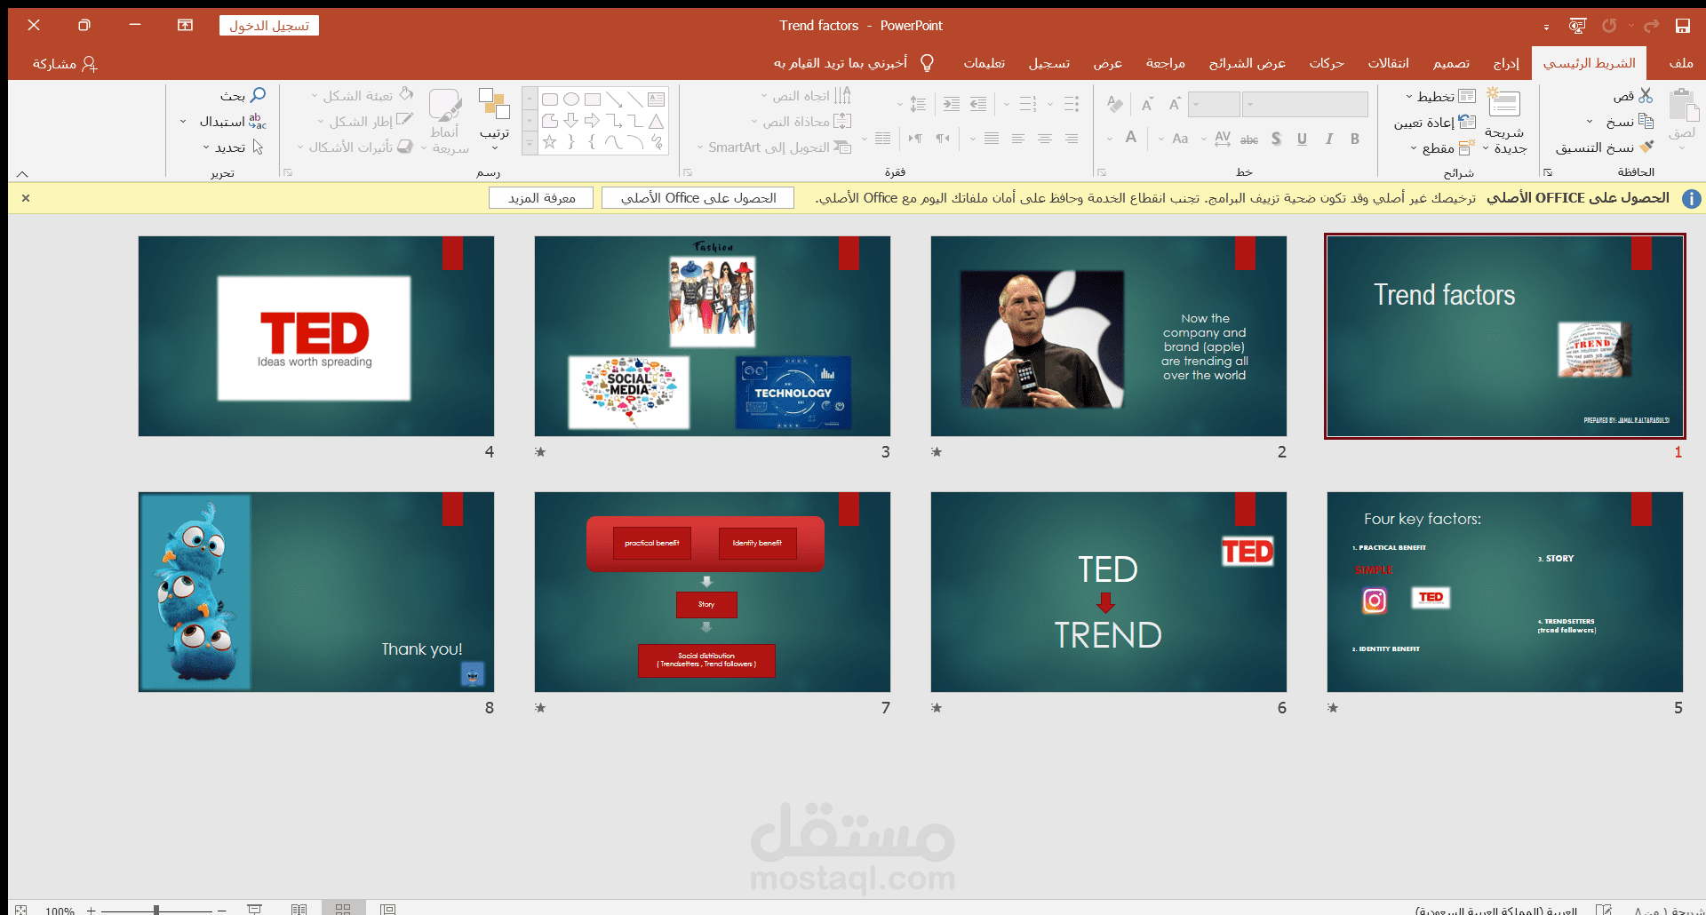Toggle Italic formatting
This screenshot has height=915, width=1706.
tap(1329, 139)
